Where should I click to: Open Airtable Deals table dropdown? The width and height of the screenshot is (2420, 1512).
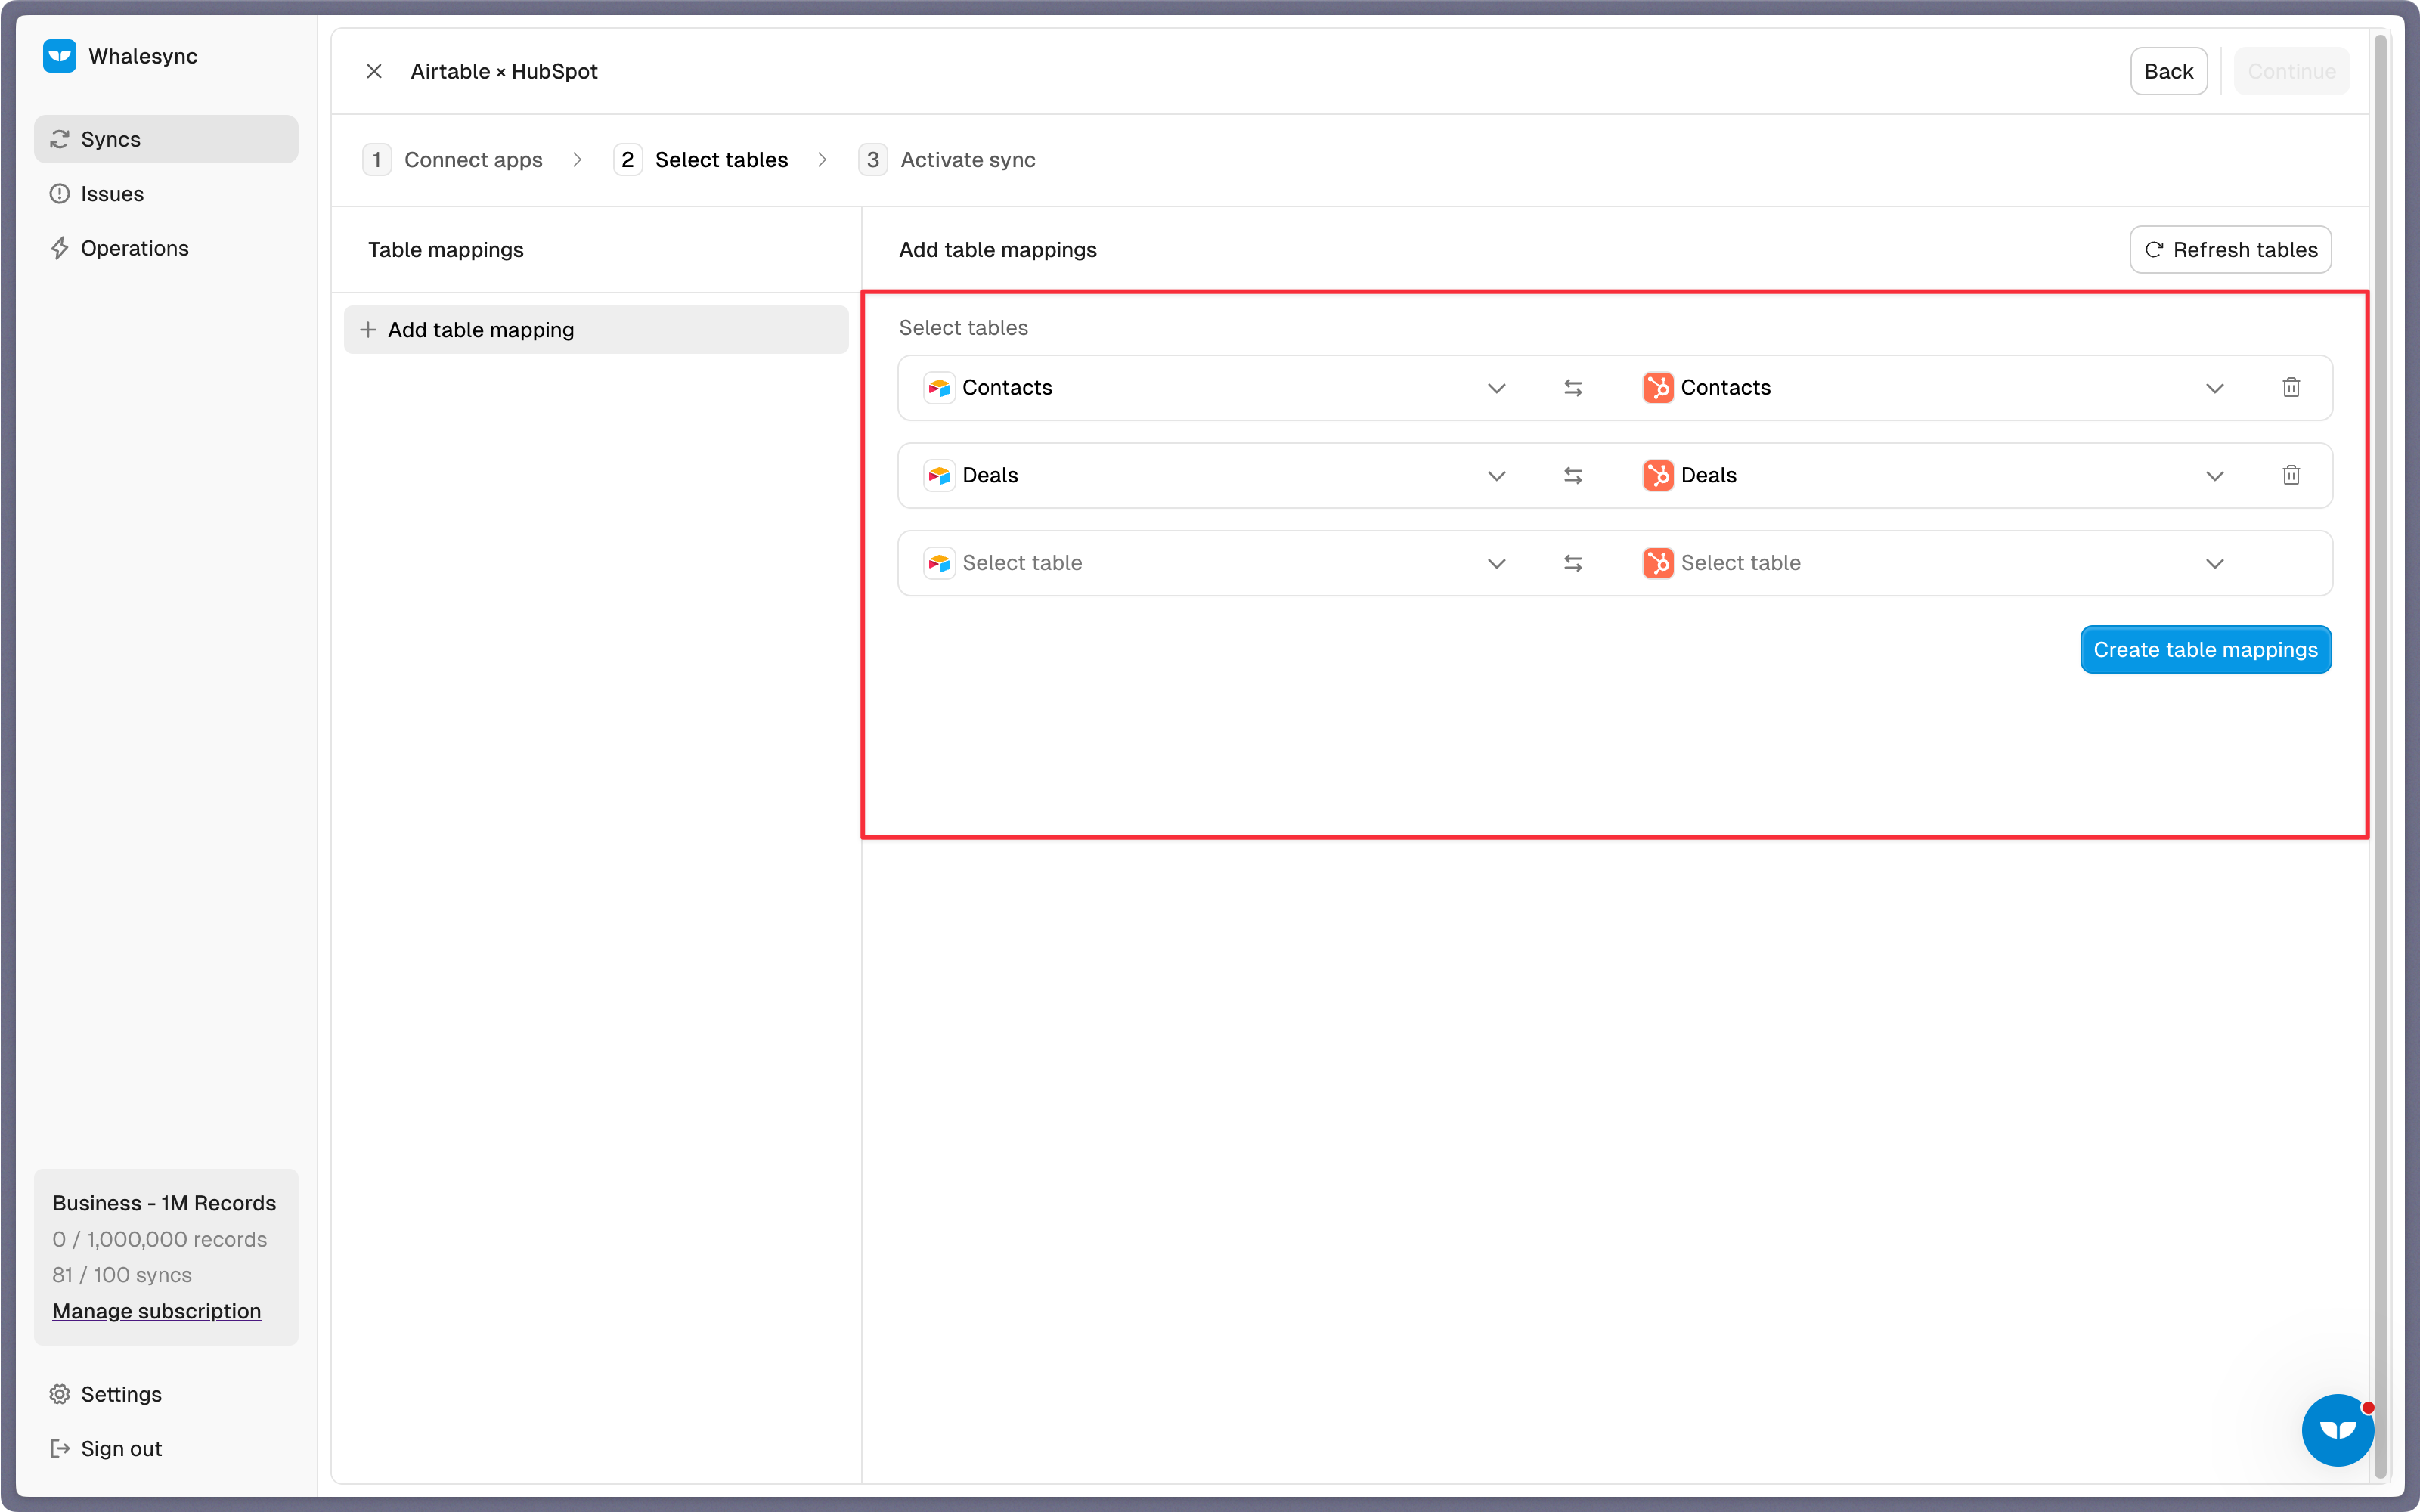coord(1215,475)
